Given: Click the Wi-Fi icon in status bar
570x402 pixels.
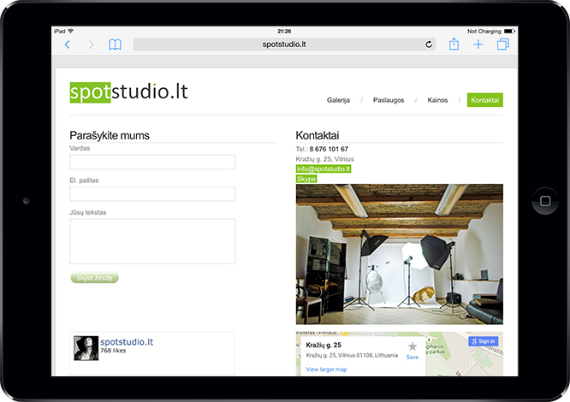Looking at the screenshot, I should (x=70, y=32).
